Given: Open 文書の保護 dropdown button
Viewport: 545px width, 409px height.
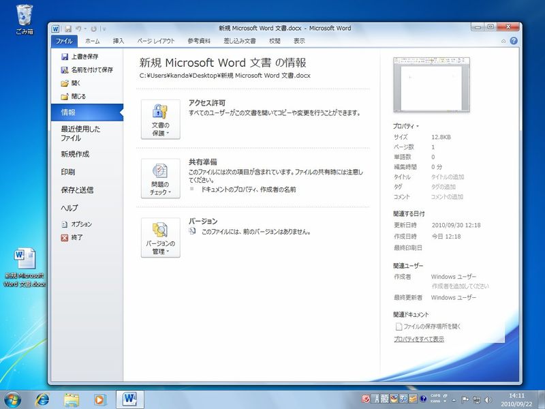Looking at the screenshot, I should [161, 119].
